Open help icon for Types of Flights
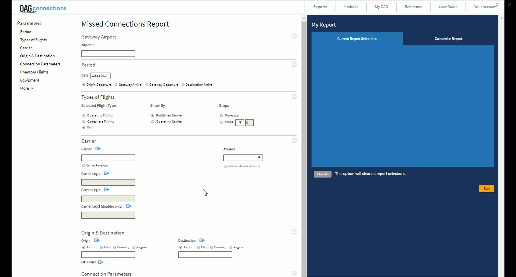 (x=294, y=96)
